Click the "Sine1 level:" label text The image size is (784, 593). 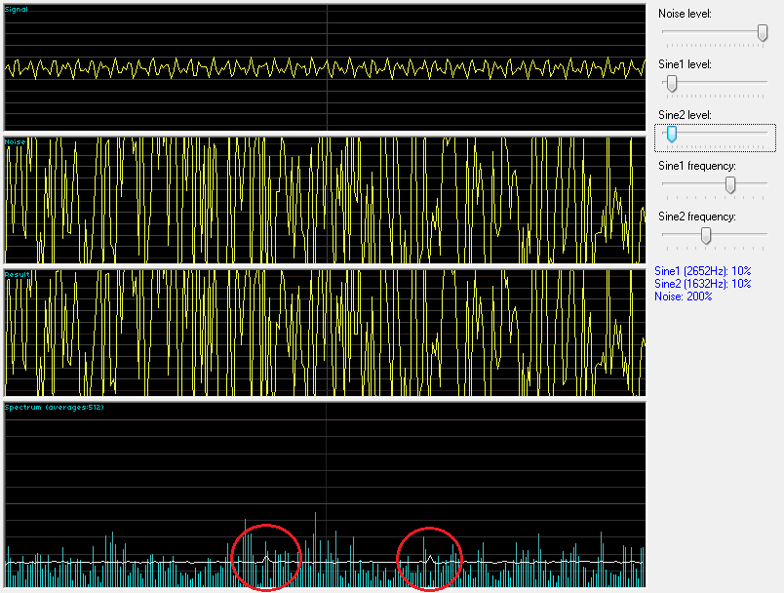point(685,64)
